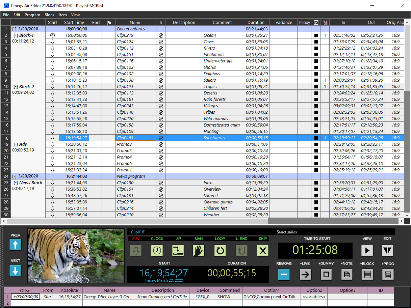The image size is (411, 308).
Task: Toggle the enabled box for Clip0161 Sanctuaries
Action: click(x=316, y=138)
